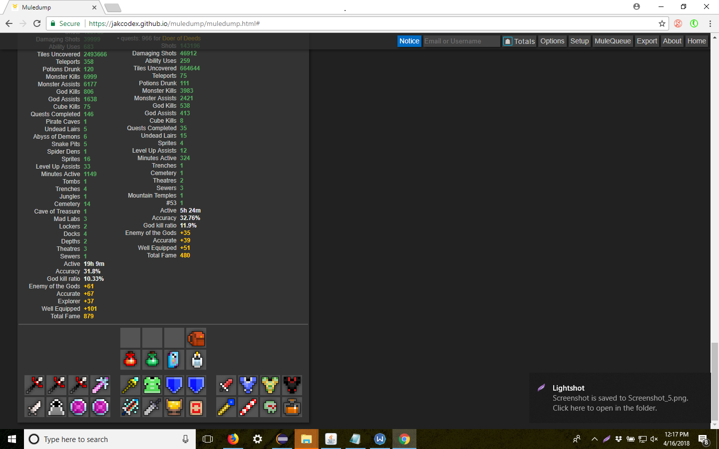Click the taskbar search box
This screenshot has height=449, width=719.
[110, 439]
